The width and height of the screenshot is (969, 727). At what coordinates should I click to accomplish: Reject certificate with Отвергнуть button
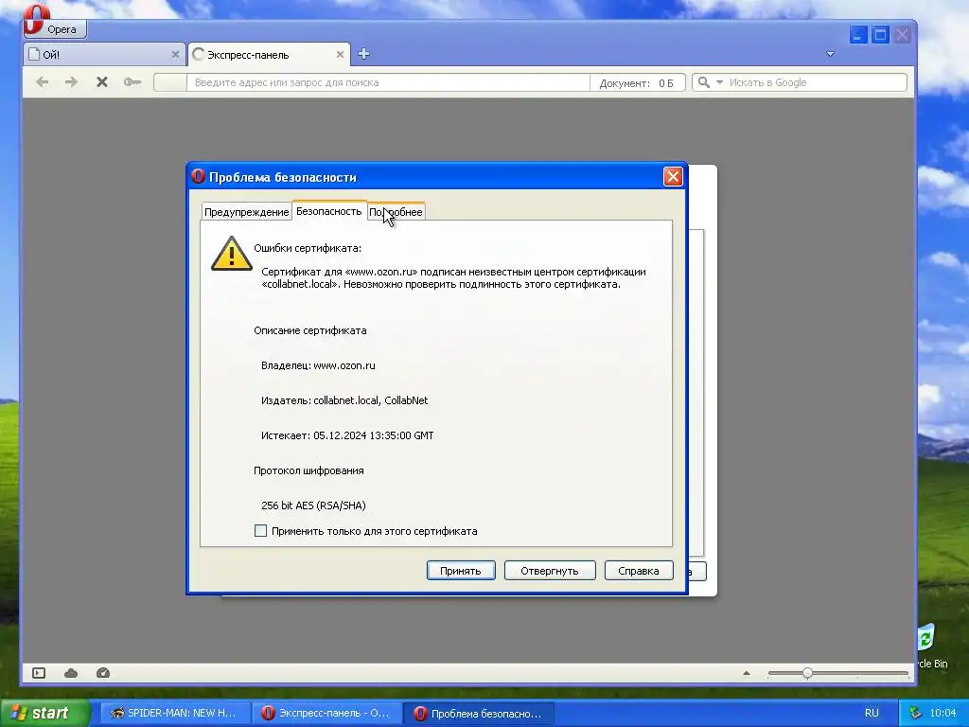click(x=550, y=571)
